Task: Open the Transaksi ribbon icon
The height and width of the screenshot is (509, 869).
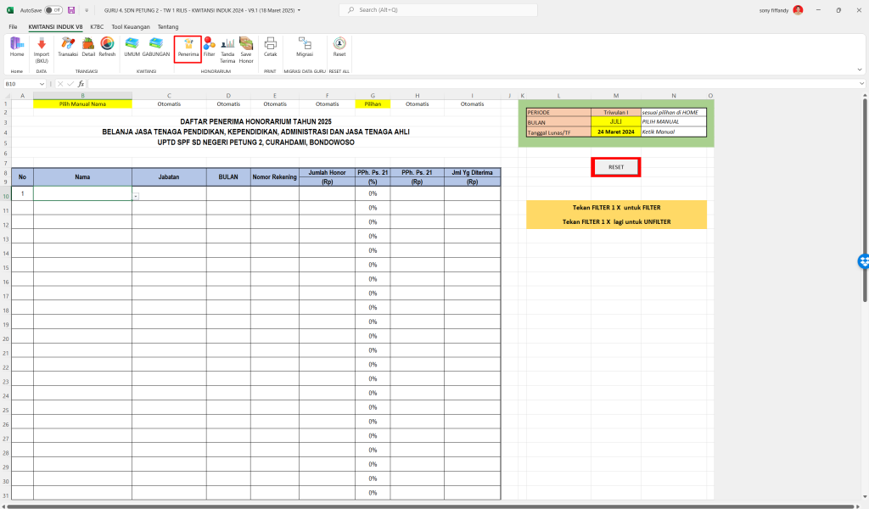Action: 68,48
